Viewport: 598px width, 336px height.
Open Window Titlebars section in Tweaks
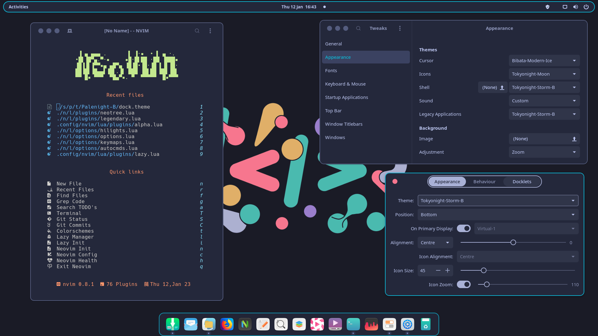tap(366, 124)
